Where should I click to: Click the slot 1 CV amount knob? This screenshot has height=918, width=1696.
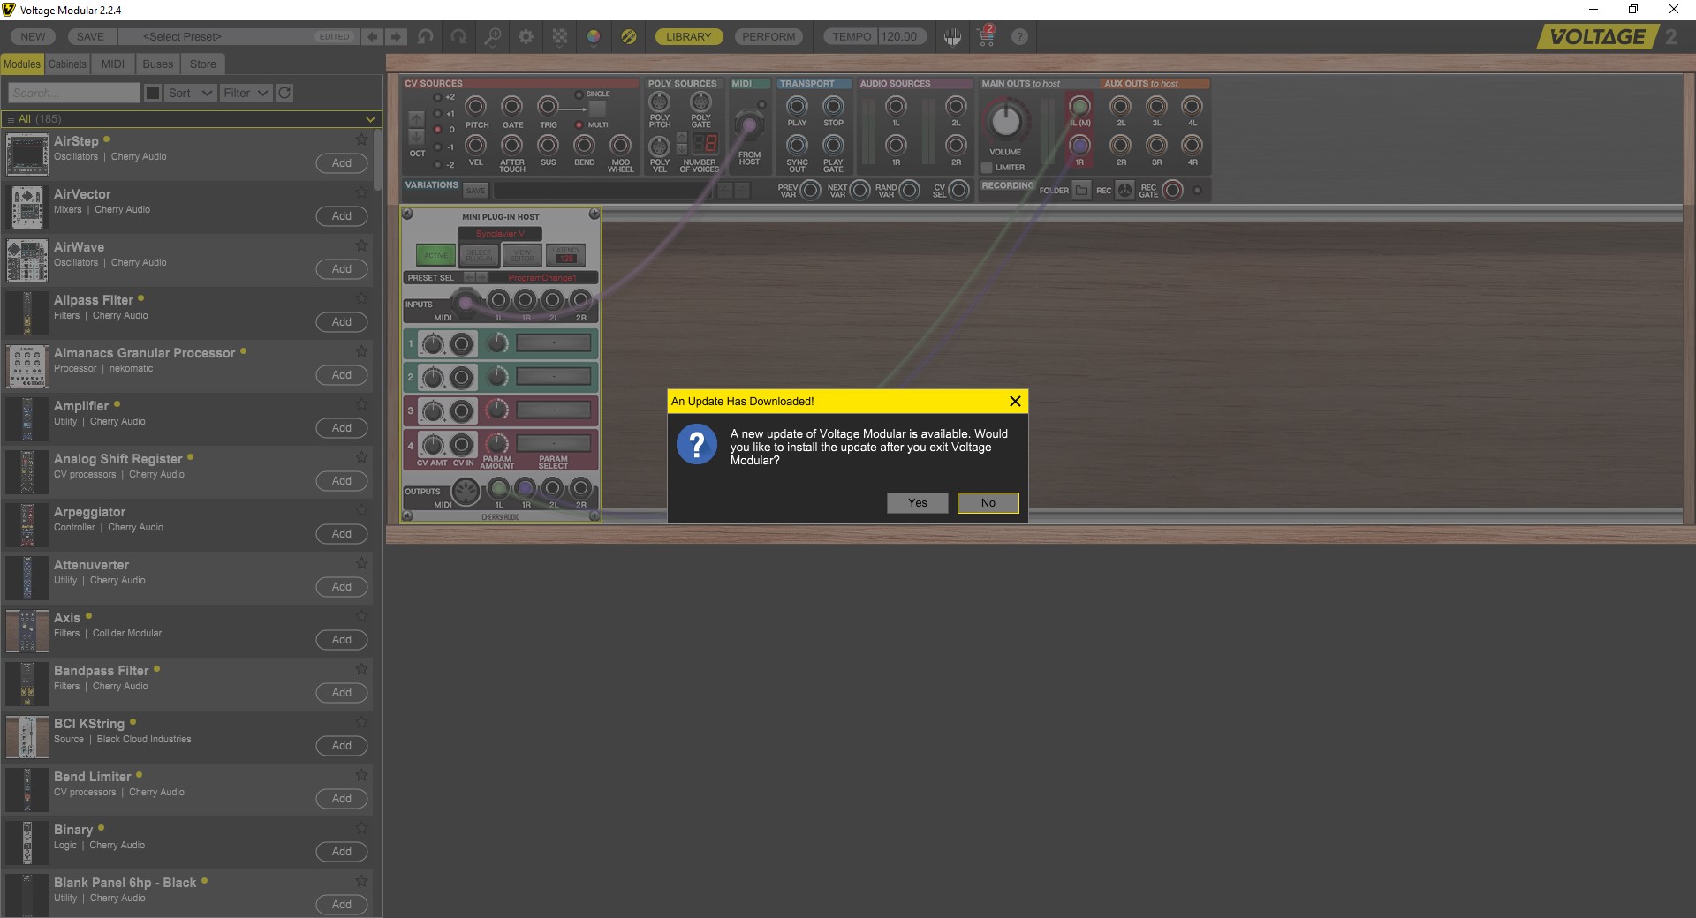click(x=433, y=344)
